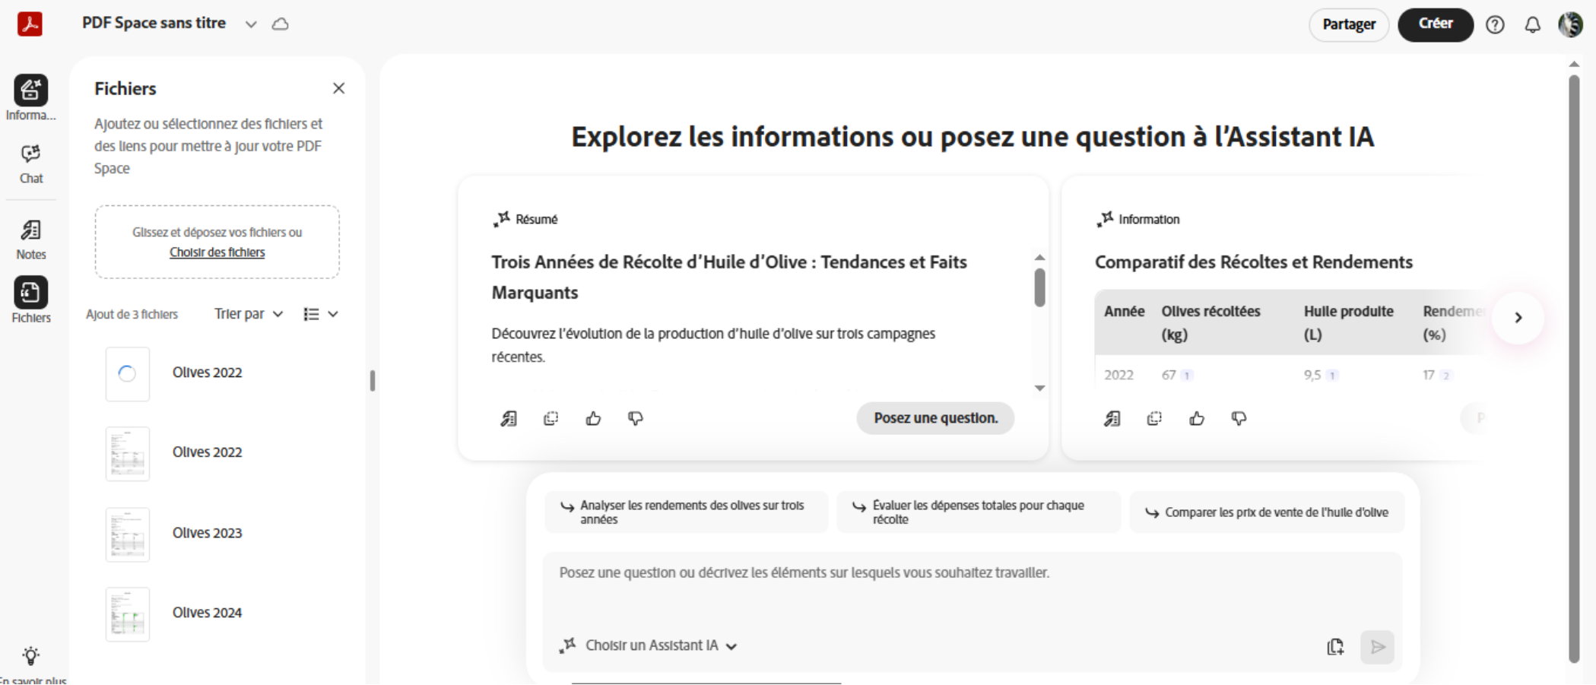Image resolution: width=1596 pixels, height=685 pixels.
Task: Click the Résumé card scroll down arrow
Action: (x=1039, y=388)
